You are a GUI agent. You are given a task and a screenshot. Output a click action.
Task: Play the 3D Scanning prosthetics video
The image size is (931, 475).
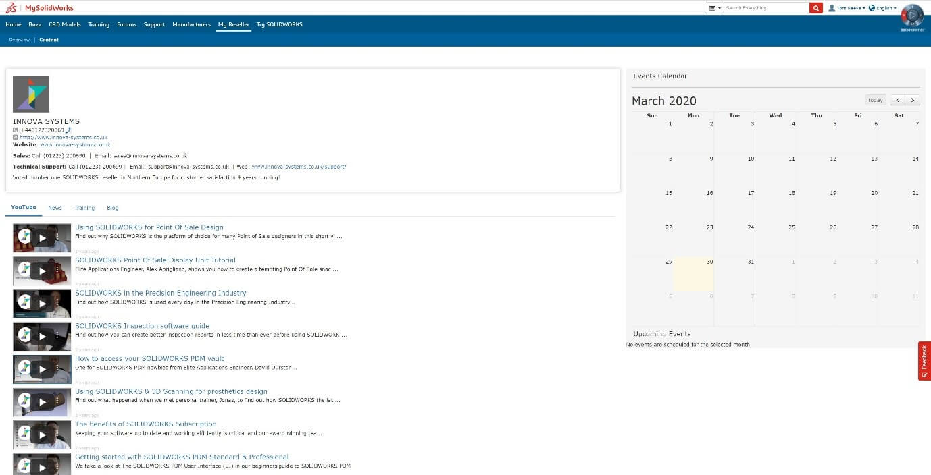pos(42,401)
